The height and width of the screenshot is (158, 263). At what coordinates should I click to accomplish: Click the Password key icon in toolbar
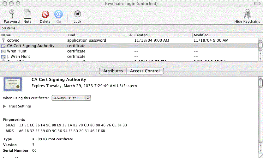click(x=12, y=14)
